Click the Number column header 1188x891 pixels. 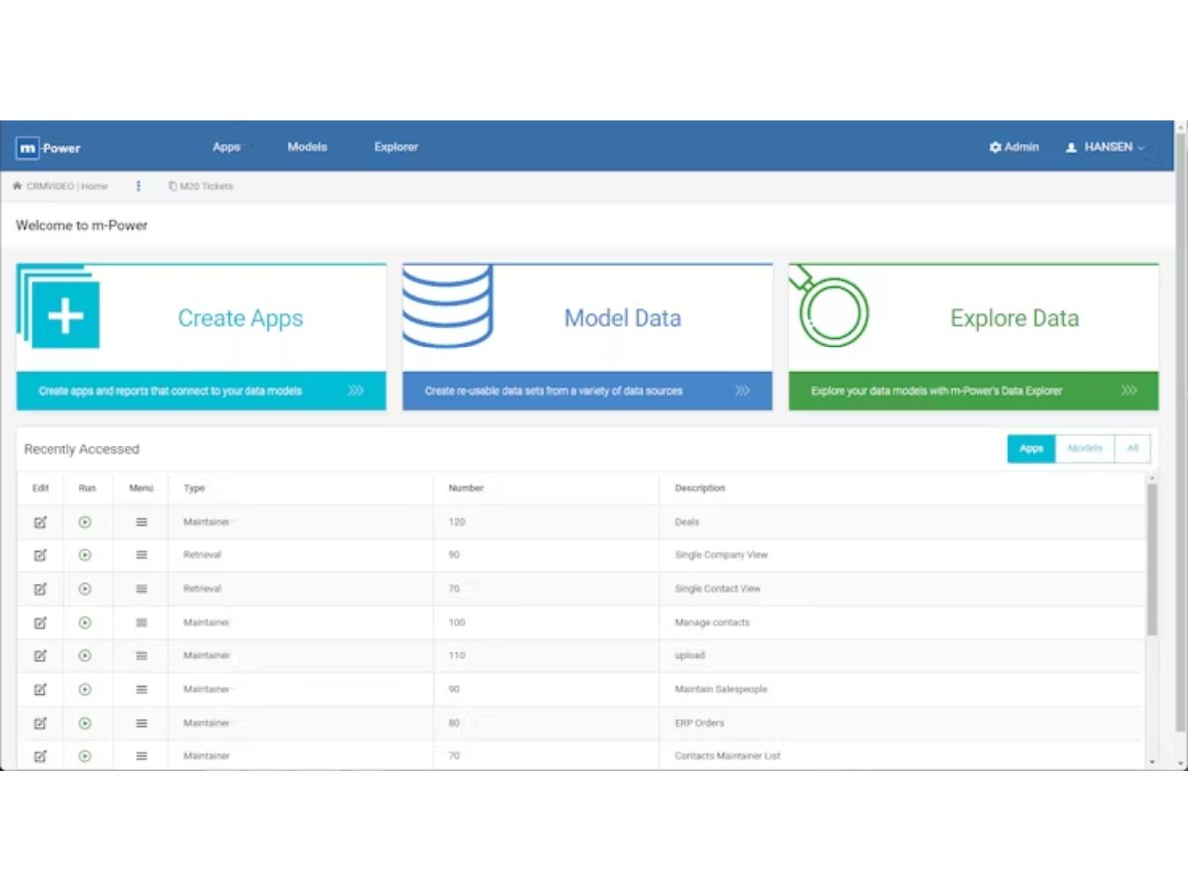466,488
